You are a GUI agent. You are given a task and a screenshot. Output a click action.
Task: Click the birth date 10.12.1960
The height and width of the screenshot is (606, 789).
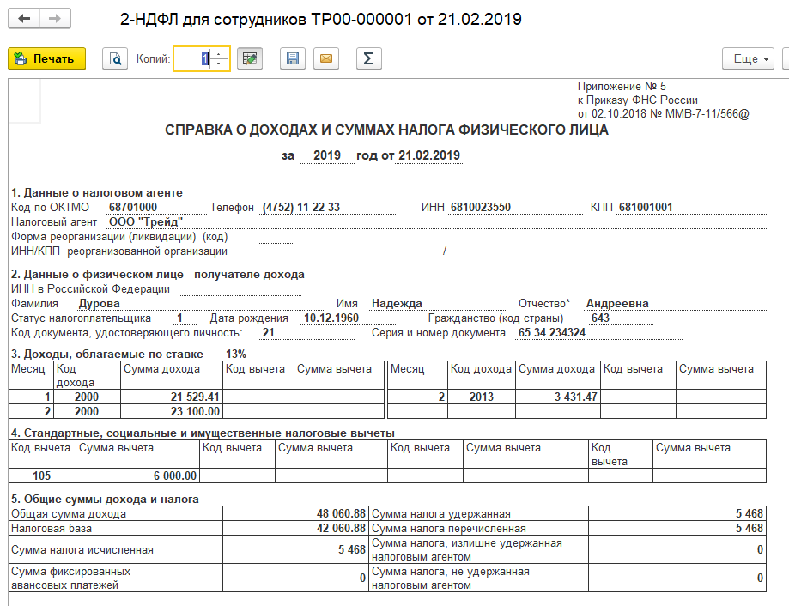pos(331,318)
